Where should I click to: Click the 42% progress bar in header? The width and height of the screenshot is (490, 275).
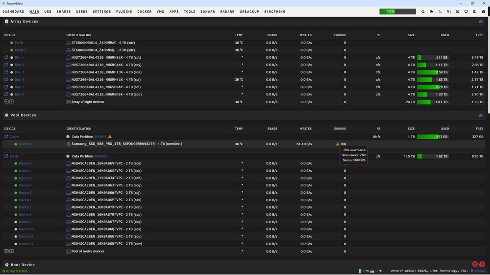[x=397, y=12]
